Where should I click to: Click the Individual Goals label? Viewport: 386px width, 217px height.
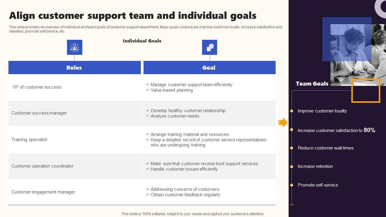pyautogui.click(x=142, y=41)
